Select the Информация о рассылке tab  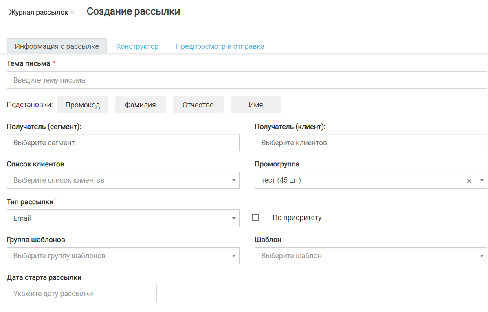[57, 46]
